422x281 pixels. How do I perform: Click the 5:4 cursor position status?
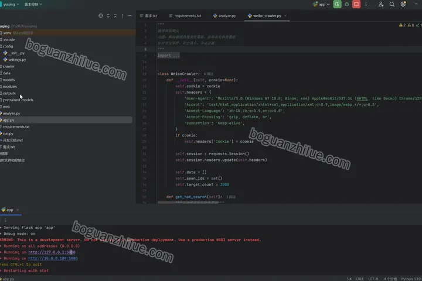tap(349, 279)
